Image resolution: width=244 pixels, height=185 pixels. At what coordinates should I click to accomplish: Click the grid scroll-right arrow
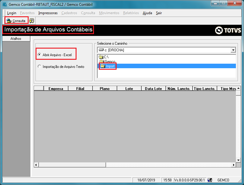pyautogui.click(x=233, y=165)
